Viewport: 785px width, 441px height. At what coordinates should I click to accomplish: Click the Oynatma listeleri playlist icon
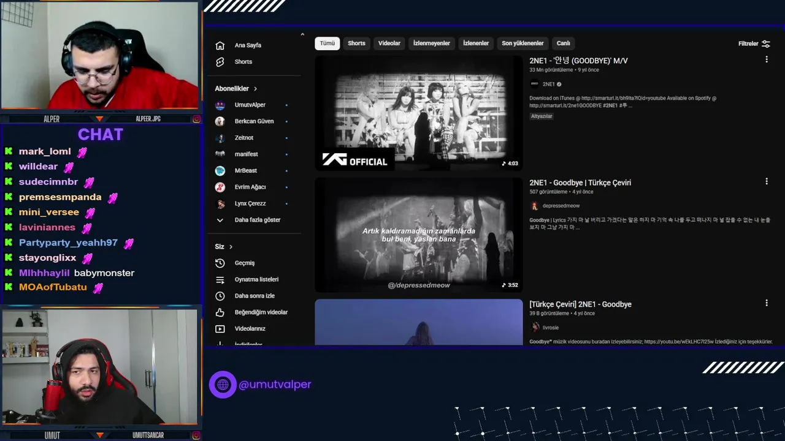point(220,279)
